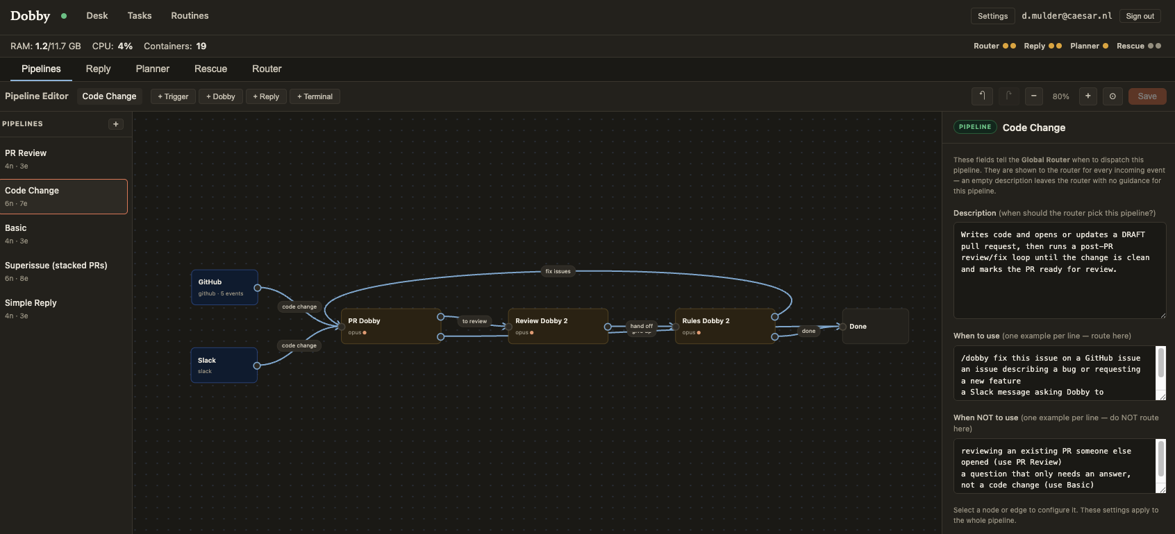Open the Superissue (stacked PRs) pipeline
The height and width of the screenshot is (534, 1175).
point(64,271)
